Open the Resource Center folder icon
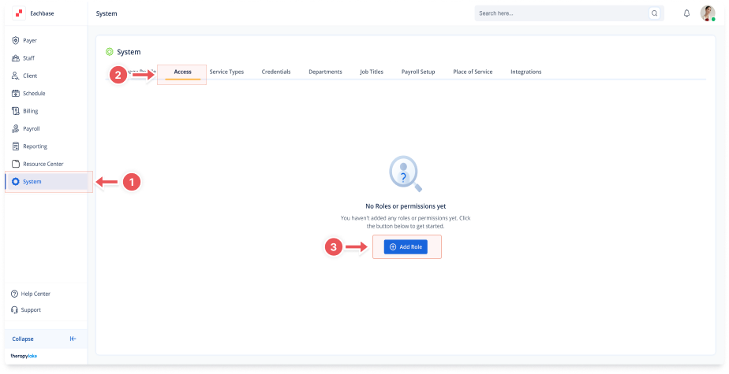Screen dimensions: 729x374 [15, 164]
